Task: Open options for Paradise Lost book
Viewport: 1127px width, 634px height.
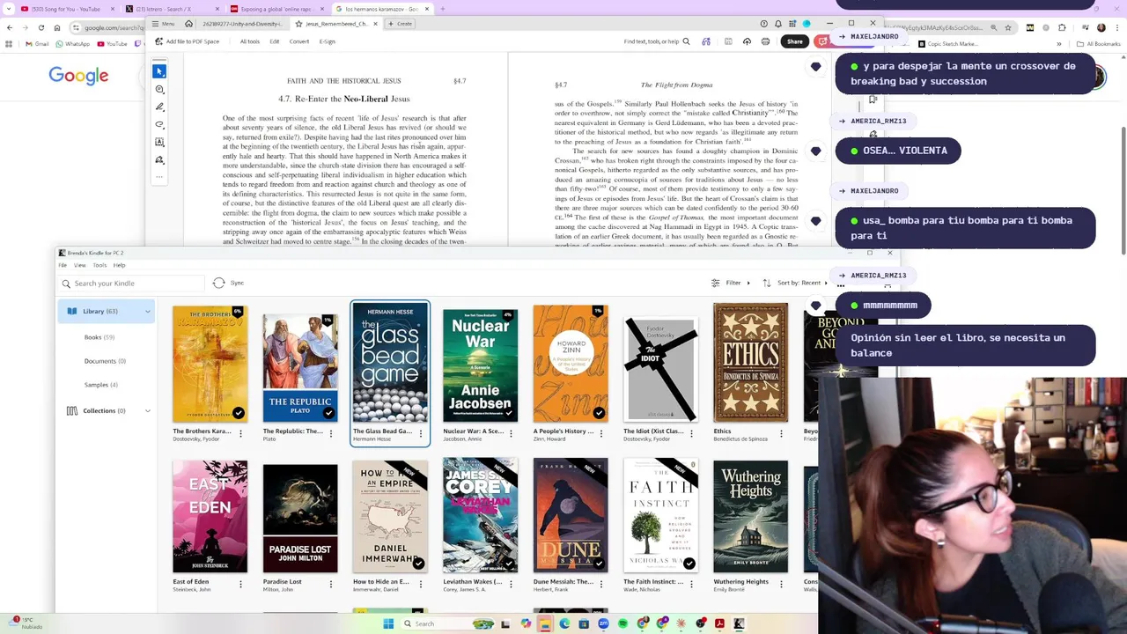Action: [330, 584]
